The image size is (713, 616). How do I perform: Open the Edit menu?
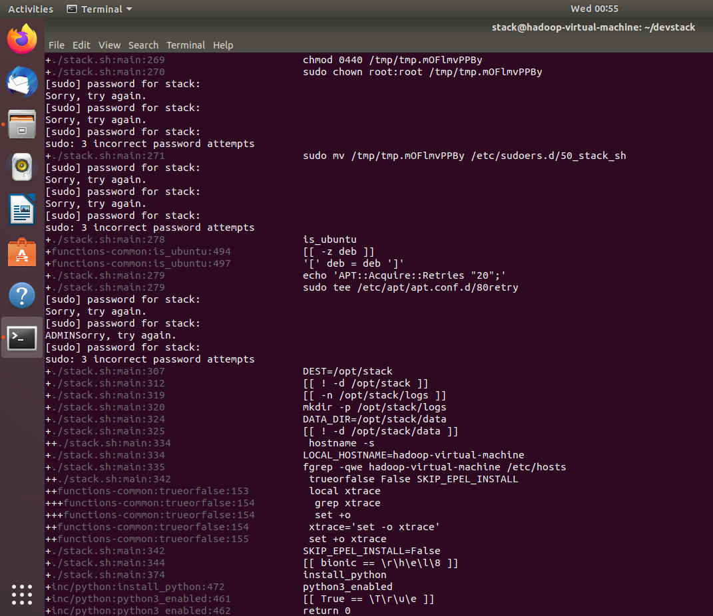coord(81,45)
